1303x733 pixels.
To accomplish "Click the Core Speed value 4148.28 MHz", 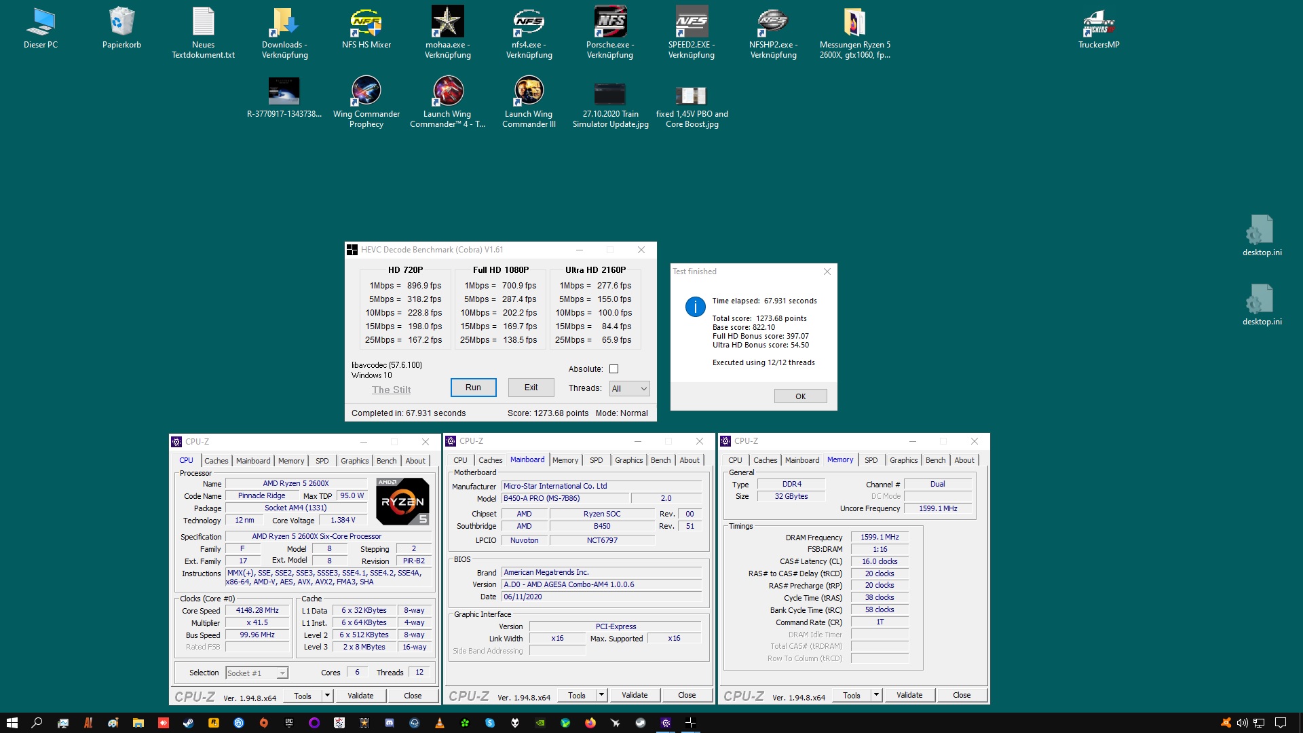I will click(257, 611).
